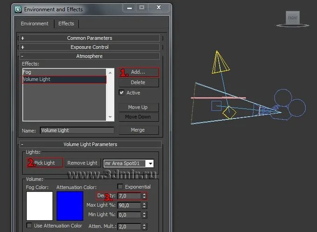Minimize the Environment and Effects dialog
The image size is (317, 232).
coord(130,7)
